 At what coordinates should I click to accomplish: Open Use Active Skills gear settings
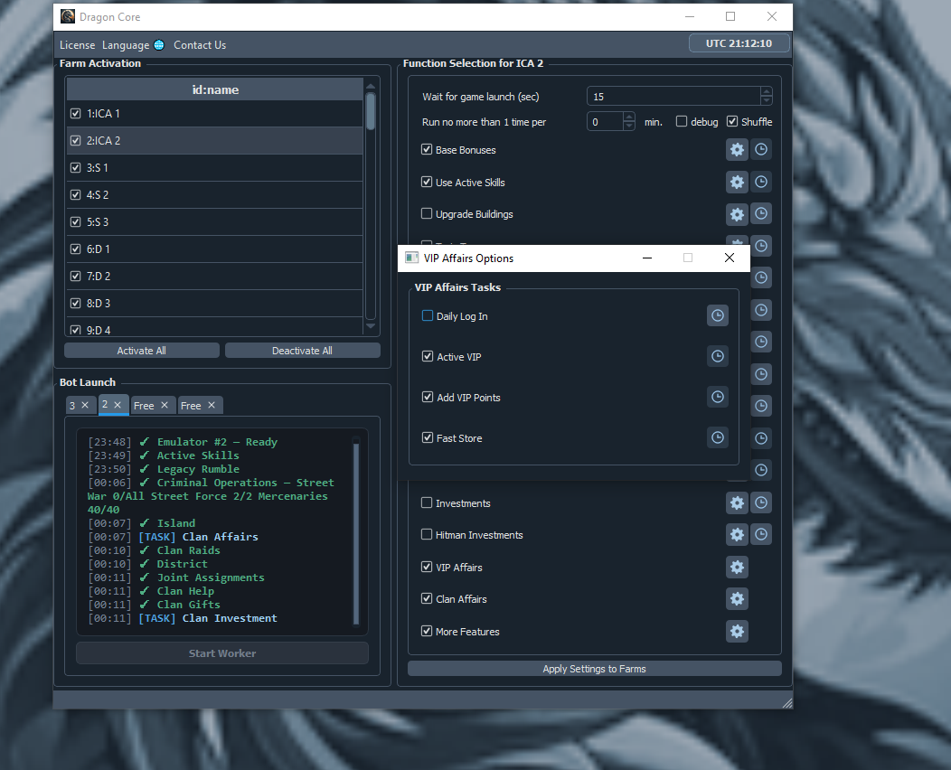pos(737,182)
